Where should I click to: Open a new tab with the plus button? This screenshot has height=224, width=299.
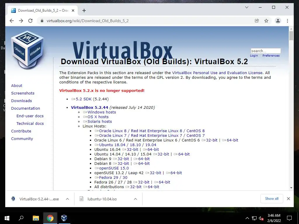click(84, 10)
